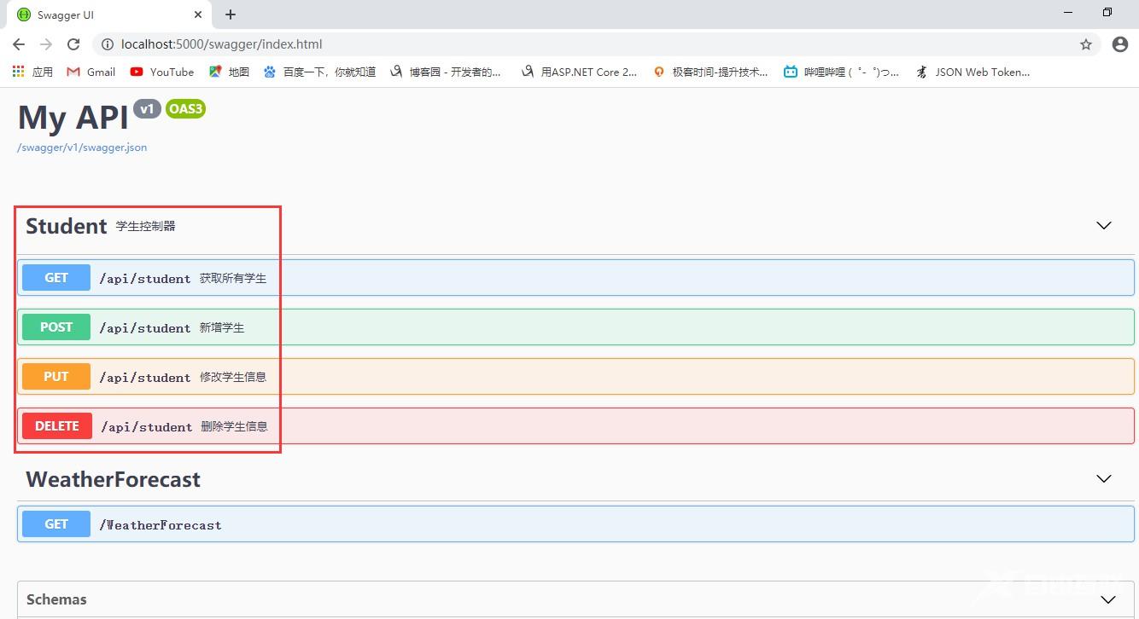Image resolution: width=1139 pixels, height=619 pixels.
Task: Click the My API title
Action: (73, 118)
